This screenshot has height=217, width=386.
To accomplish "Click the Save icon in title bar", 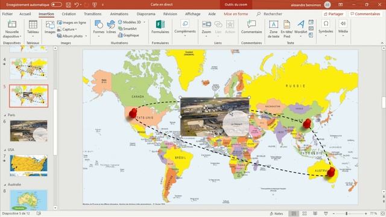I will pyautogui.click(x=68, y=5).
